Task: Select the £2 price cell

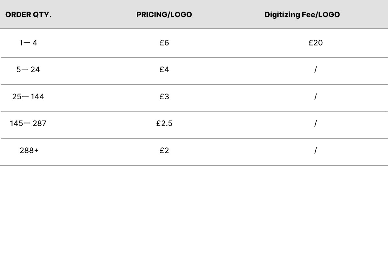Action: coord(164,151)
